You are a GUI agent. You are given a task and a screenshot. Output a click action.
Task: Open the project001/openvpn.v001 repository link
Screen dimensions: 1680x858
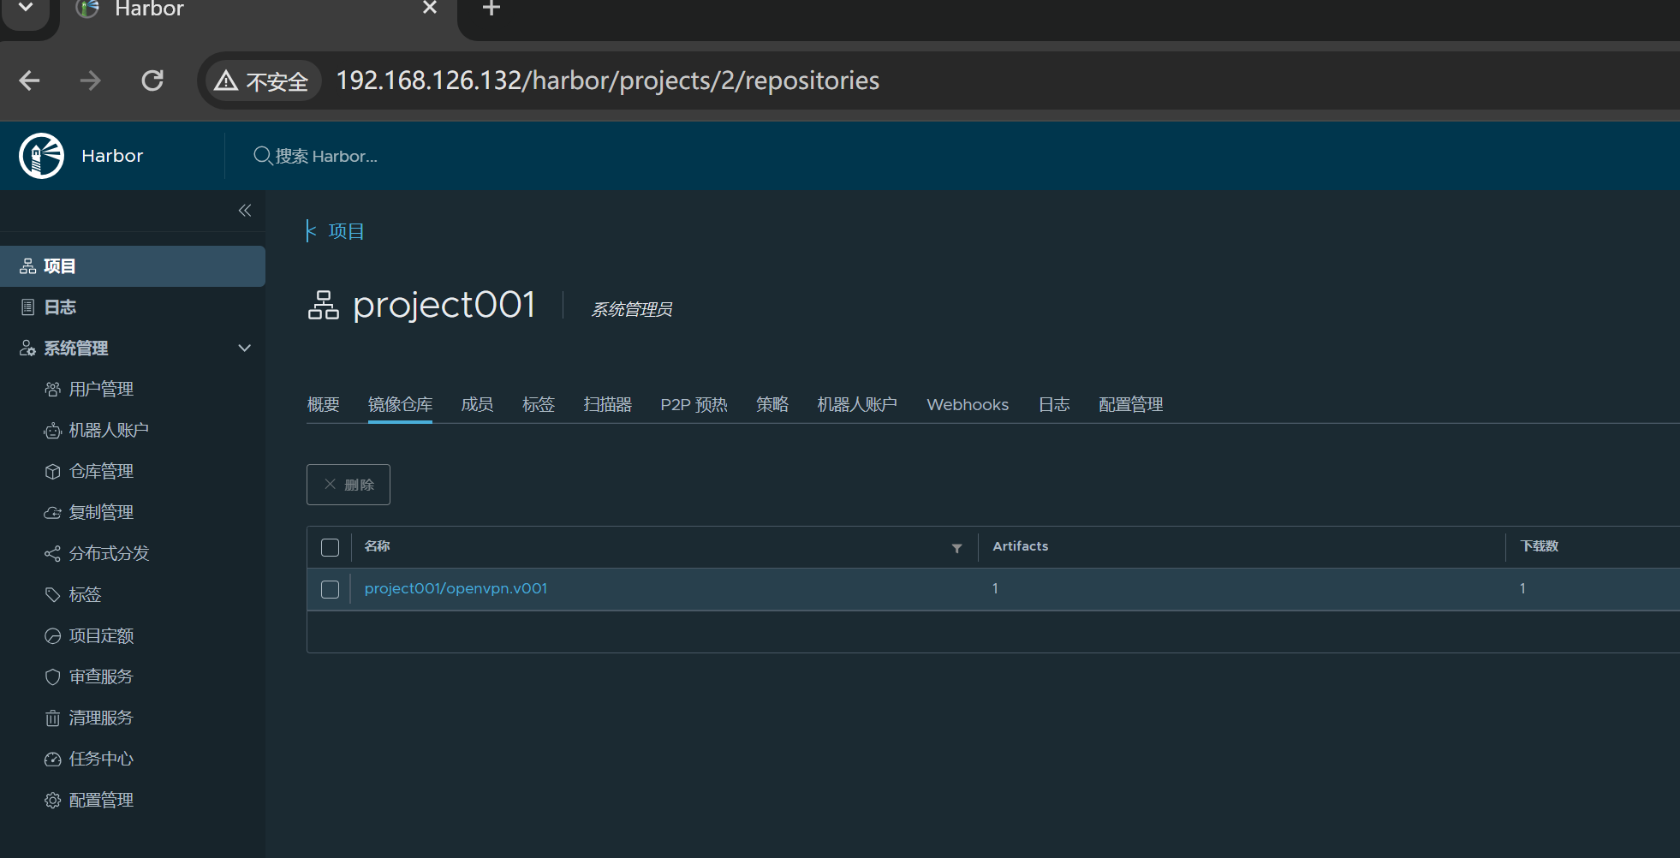(x=456, y=588)
